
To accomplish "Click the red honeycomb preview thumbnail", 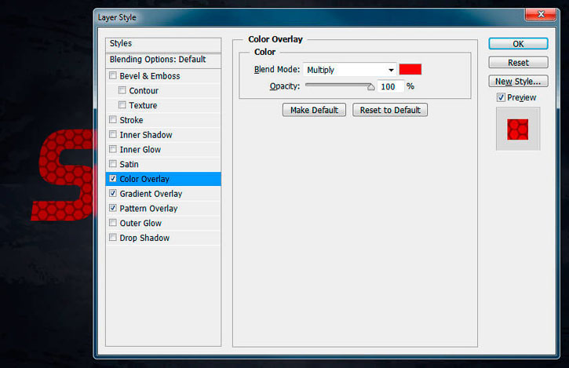I will point(518,129).
